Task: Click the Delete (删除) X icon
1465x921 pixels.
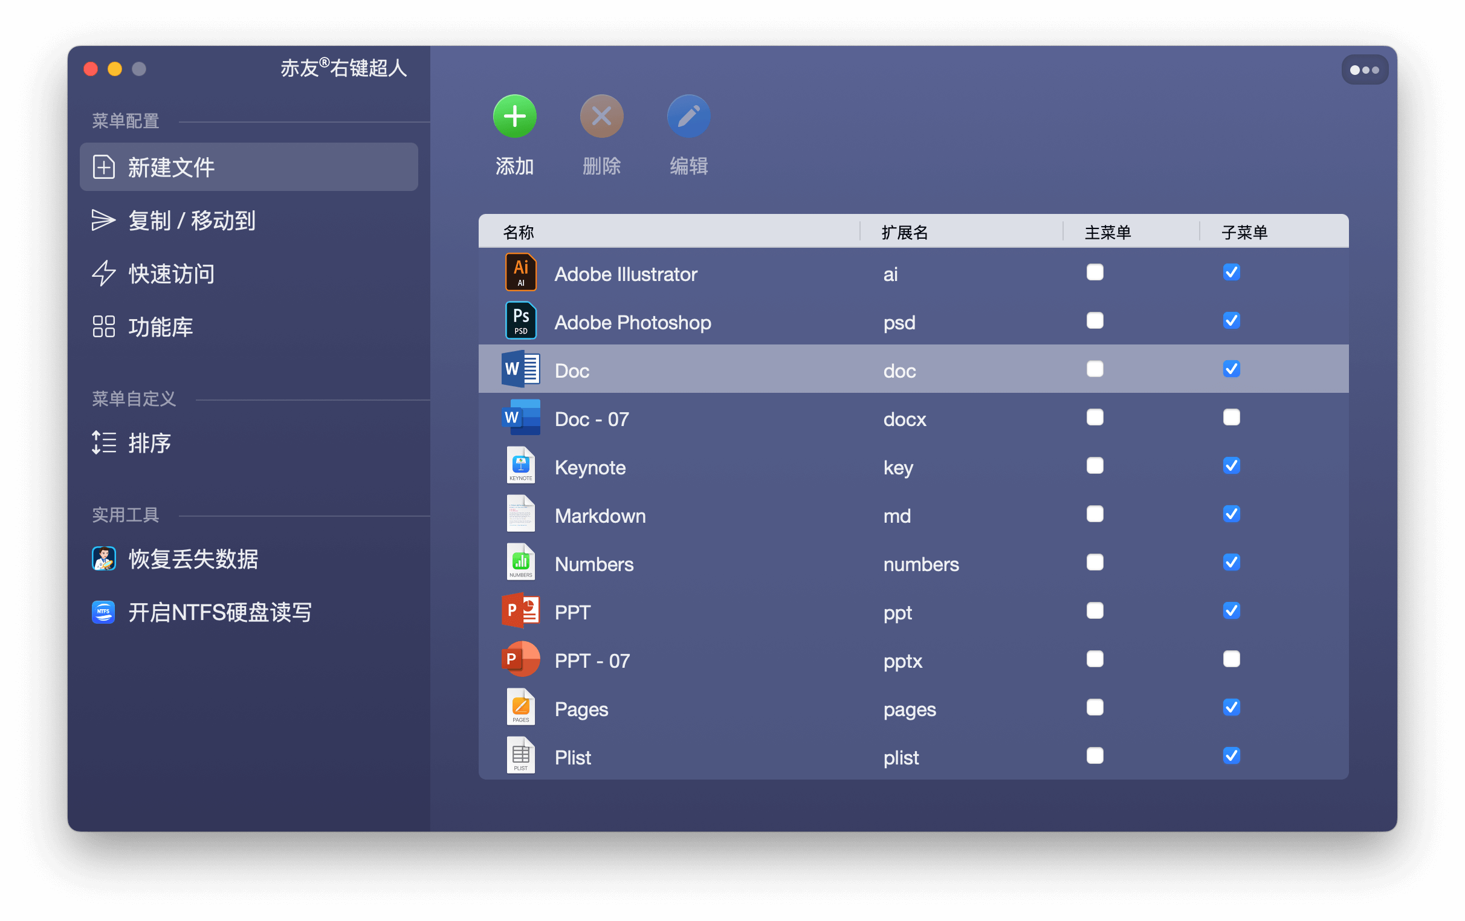Action: point(601,116)
